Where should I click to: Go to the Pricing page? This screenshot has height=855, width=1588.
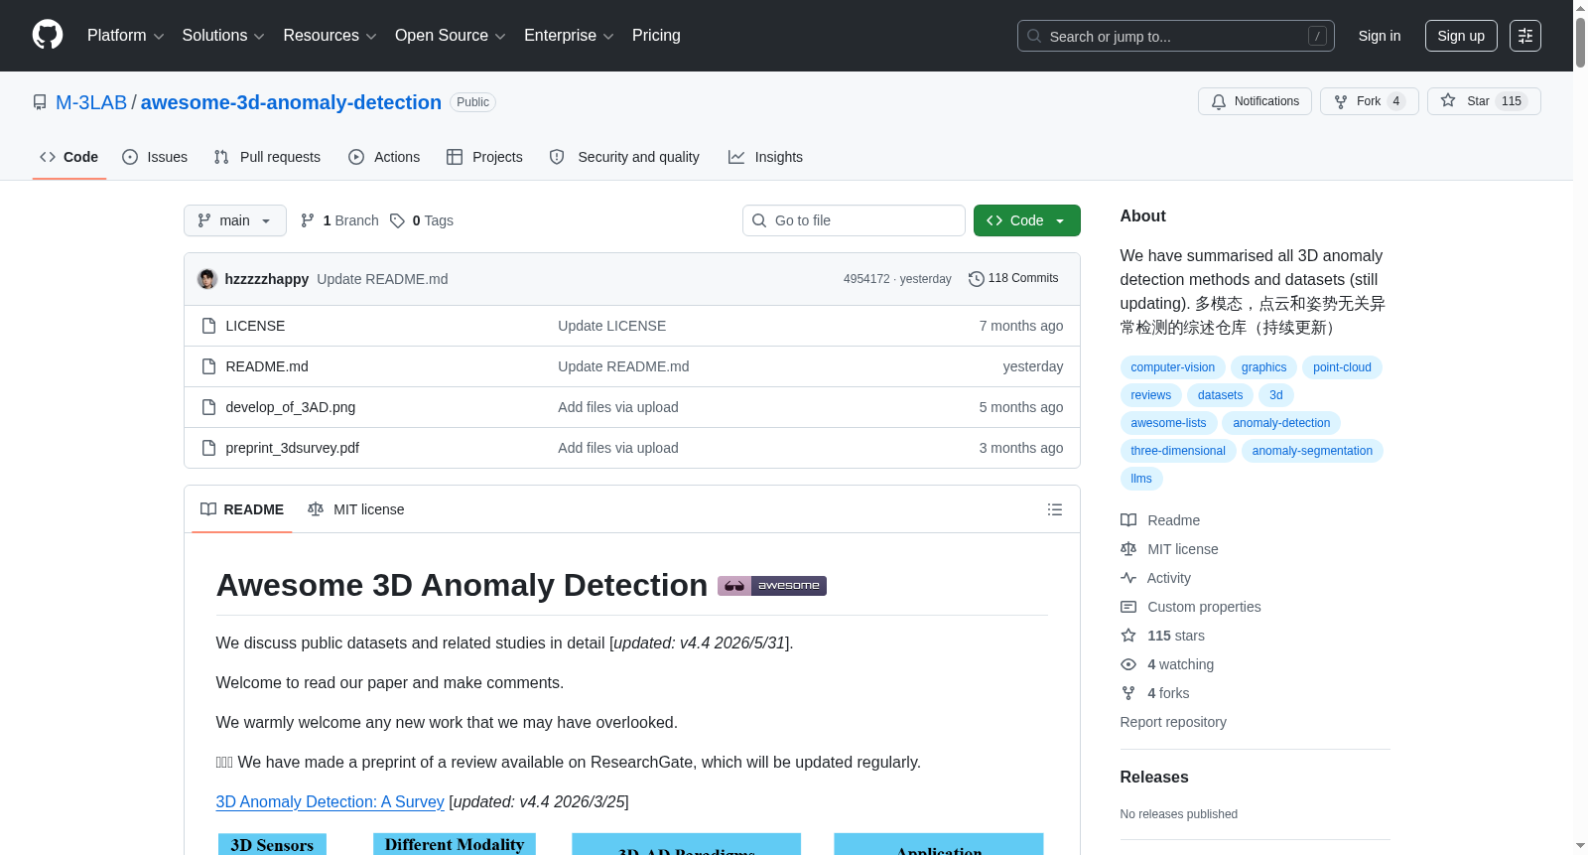click(x=656, y=36)
